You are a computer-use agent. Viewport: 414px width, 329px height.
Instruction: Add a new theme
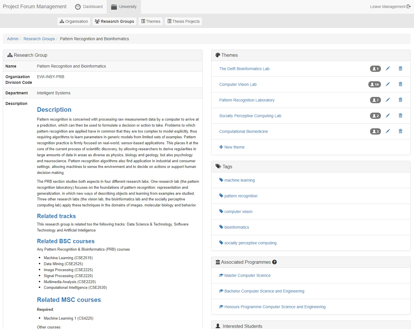pos(232,147)
